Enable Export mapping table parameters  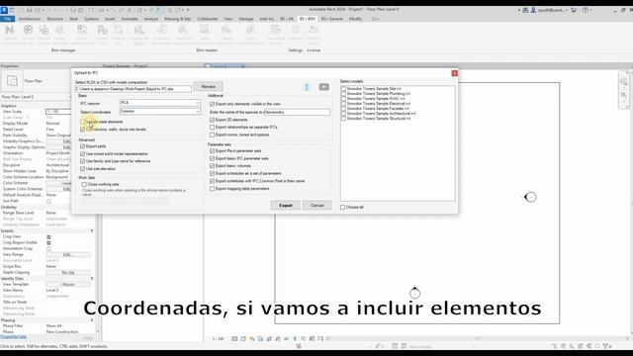(212, 189)
